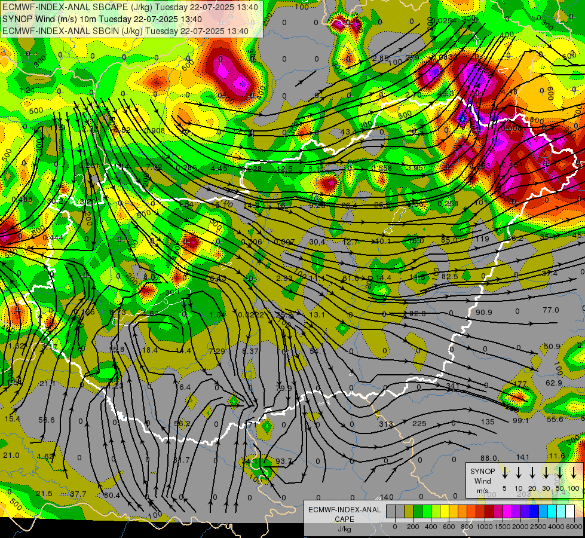The height and width of the screenshot is (538, 585).
Task: Click the 0.908 value on the map
Action: tap(154, 130)
